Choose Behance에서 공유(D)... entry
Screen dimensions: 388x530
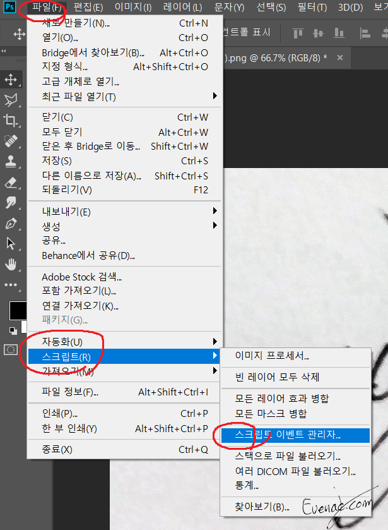pos(125,256)
